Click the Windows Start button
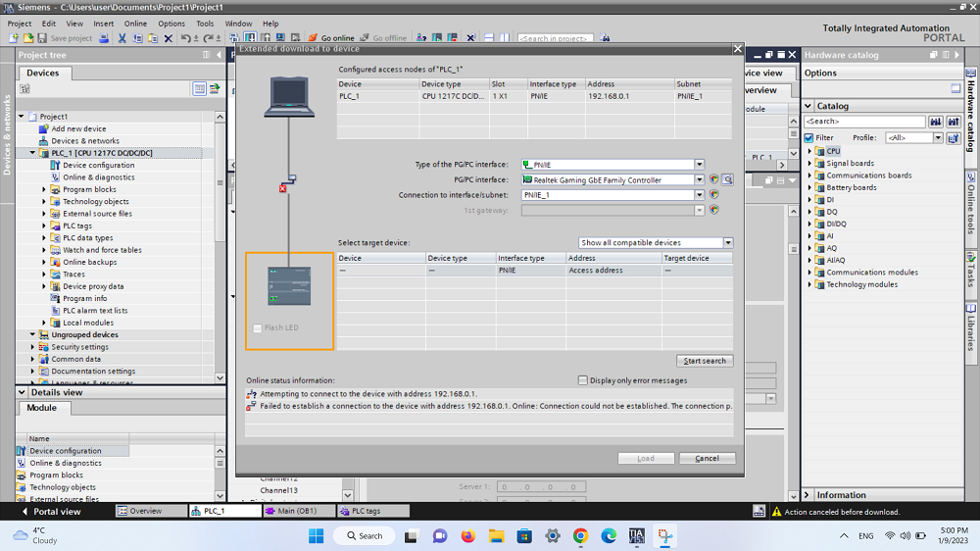Screen dimensions: 980x551 point(317,536)
